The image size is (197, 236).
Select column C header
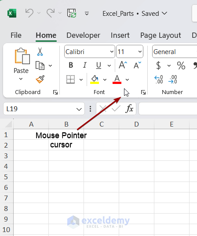(x=102, y=124)
